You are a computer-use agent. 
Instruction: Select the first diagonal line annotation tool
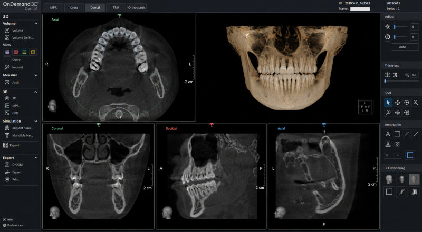coord(407,134)
